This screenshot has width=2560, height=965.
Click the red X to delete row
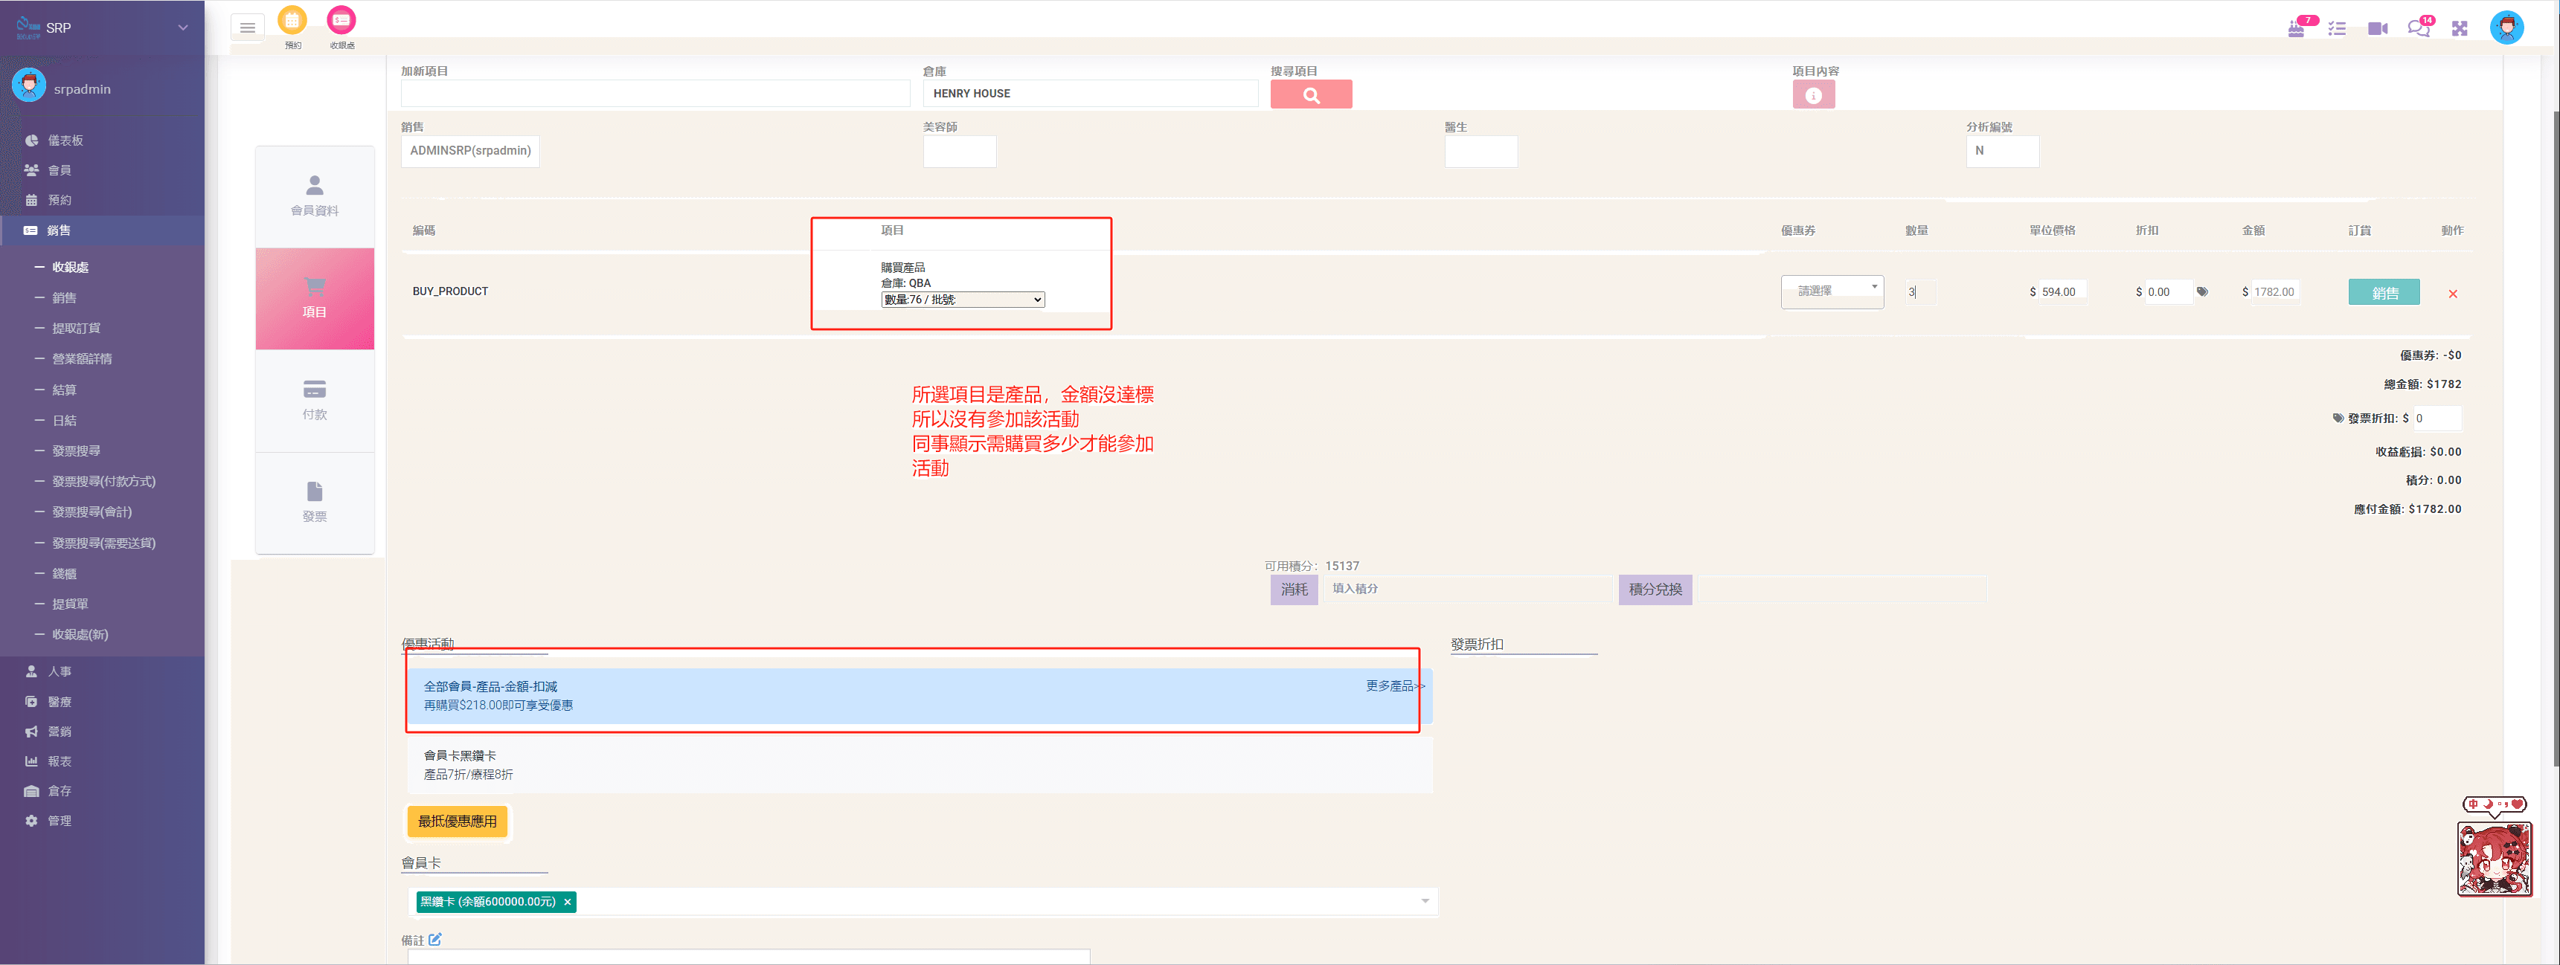click(2453, 294)
